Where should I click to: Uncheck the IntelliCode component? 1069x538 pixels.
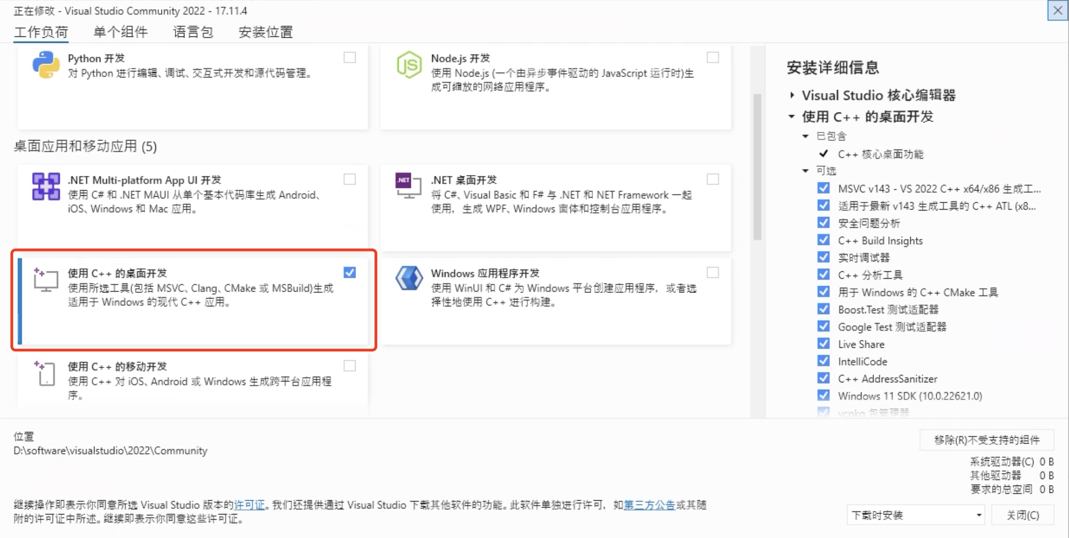coord(823,361)
